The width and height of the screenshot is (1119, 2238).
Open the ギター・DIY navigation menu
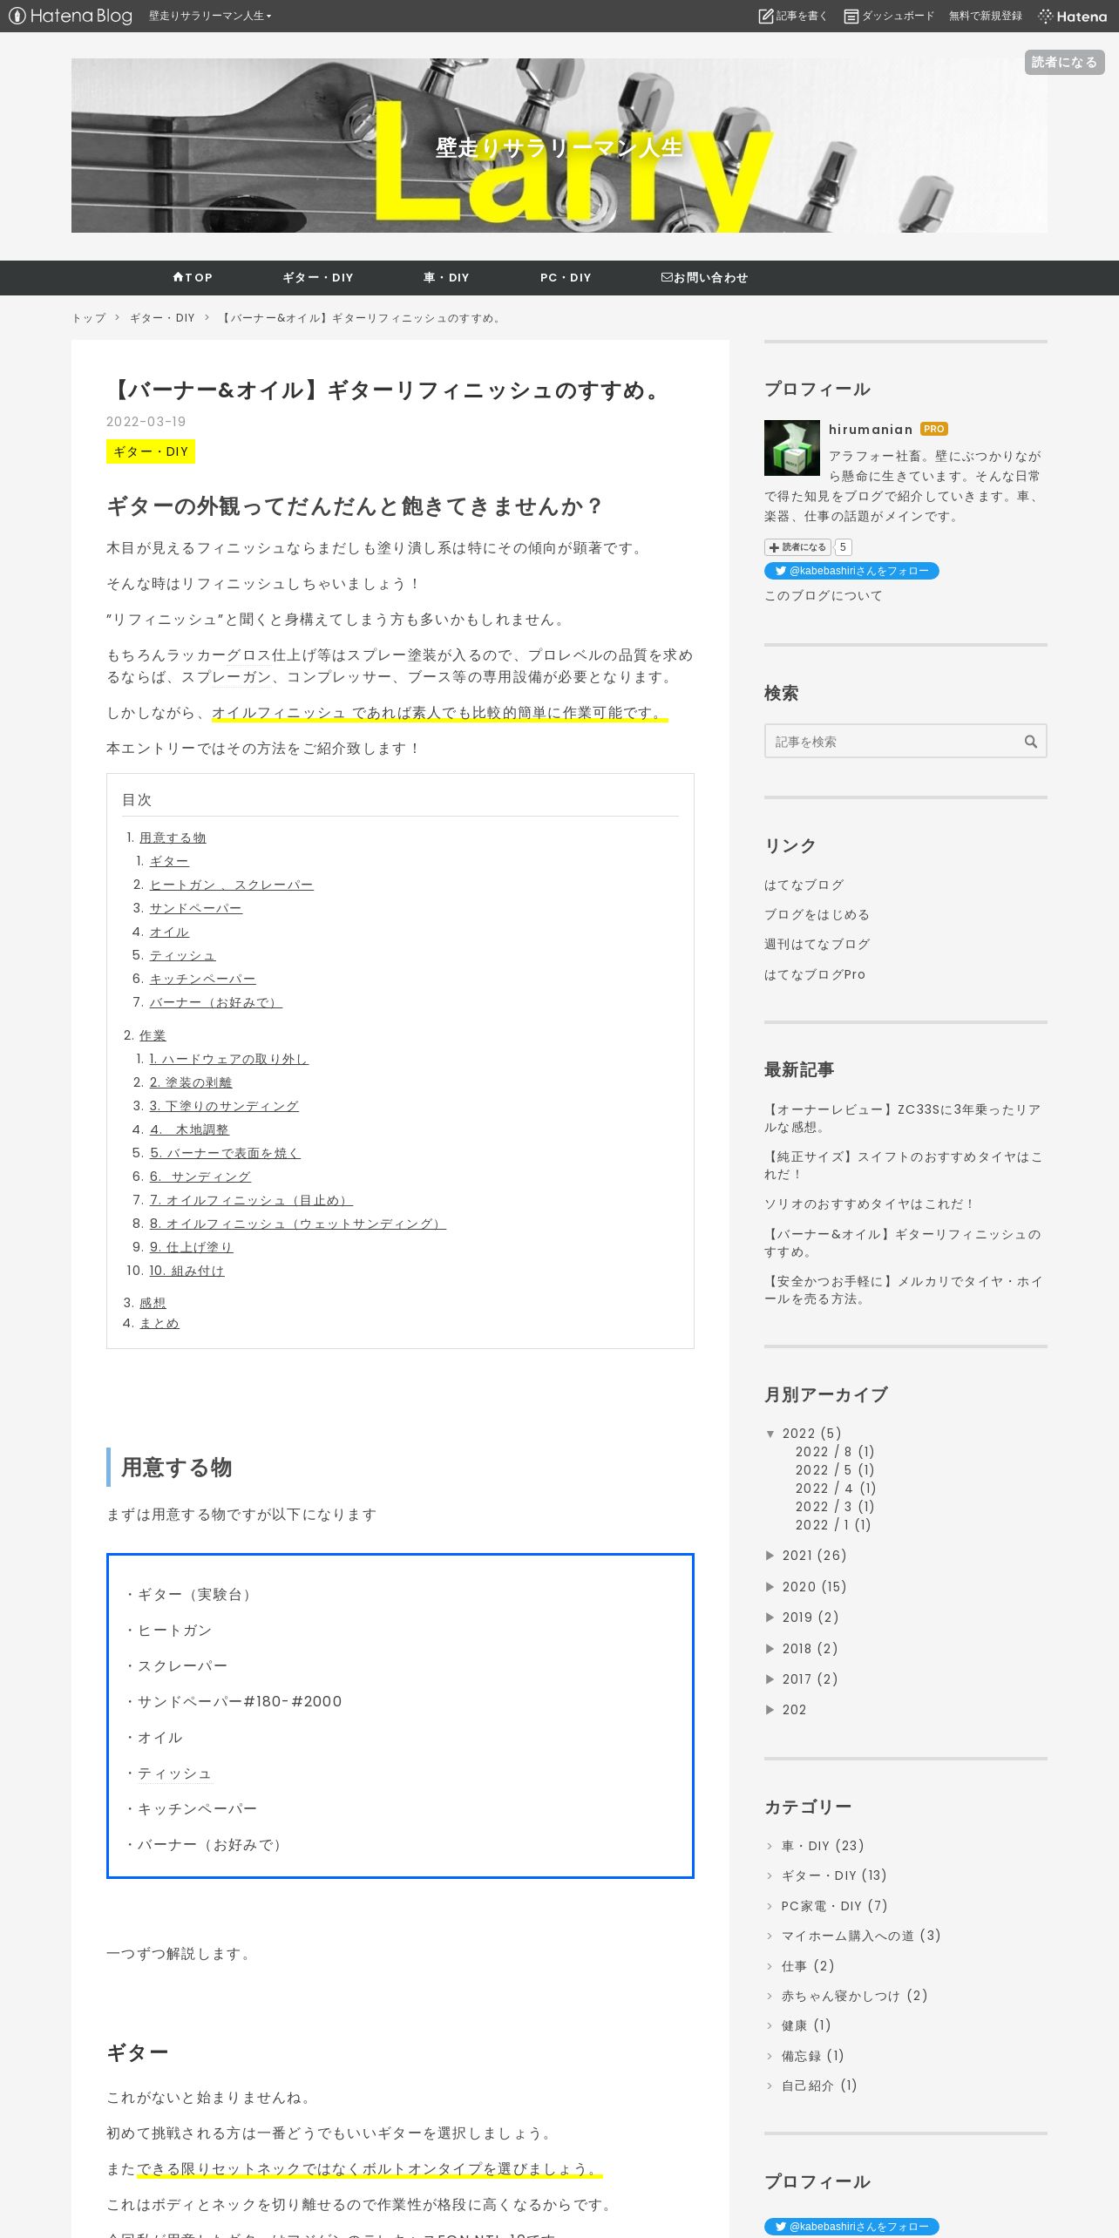click(318, 278)
